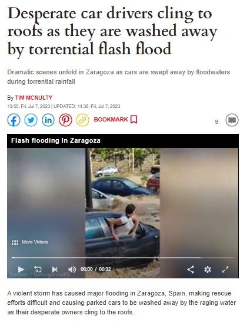
Task: Show More Videos grid
Action: click(x=30, y=242)
